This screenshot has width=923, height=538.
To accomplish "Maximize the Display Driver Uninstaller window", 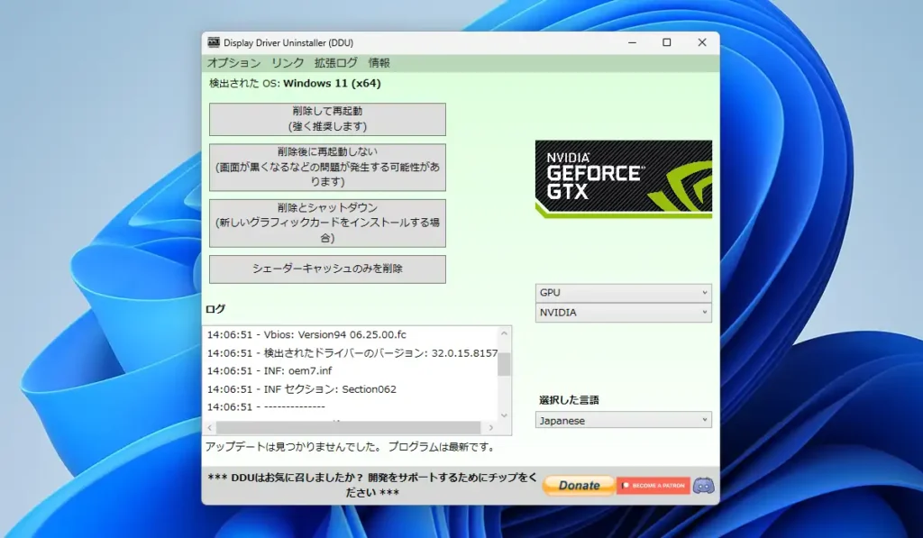I will coord(666,42).
